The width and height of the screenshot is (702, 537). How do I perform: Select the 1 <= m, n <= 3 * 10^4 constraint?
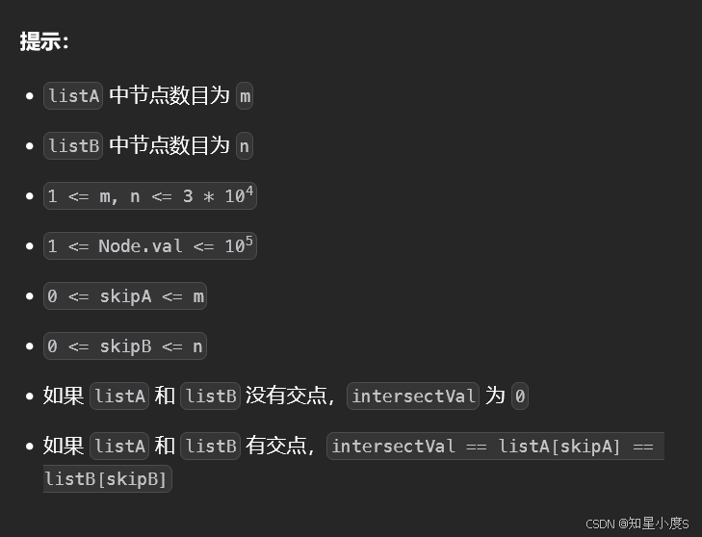150,195
